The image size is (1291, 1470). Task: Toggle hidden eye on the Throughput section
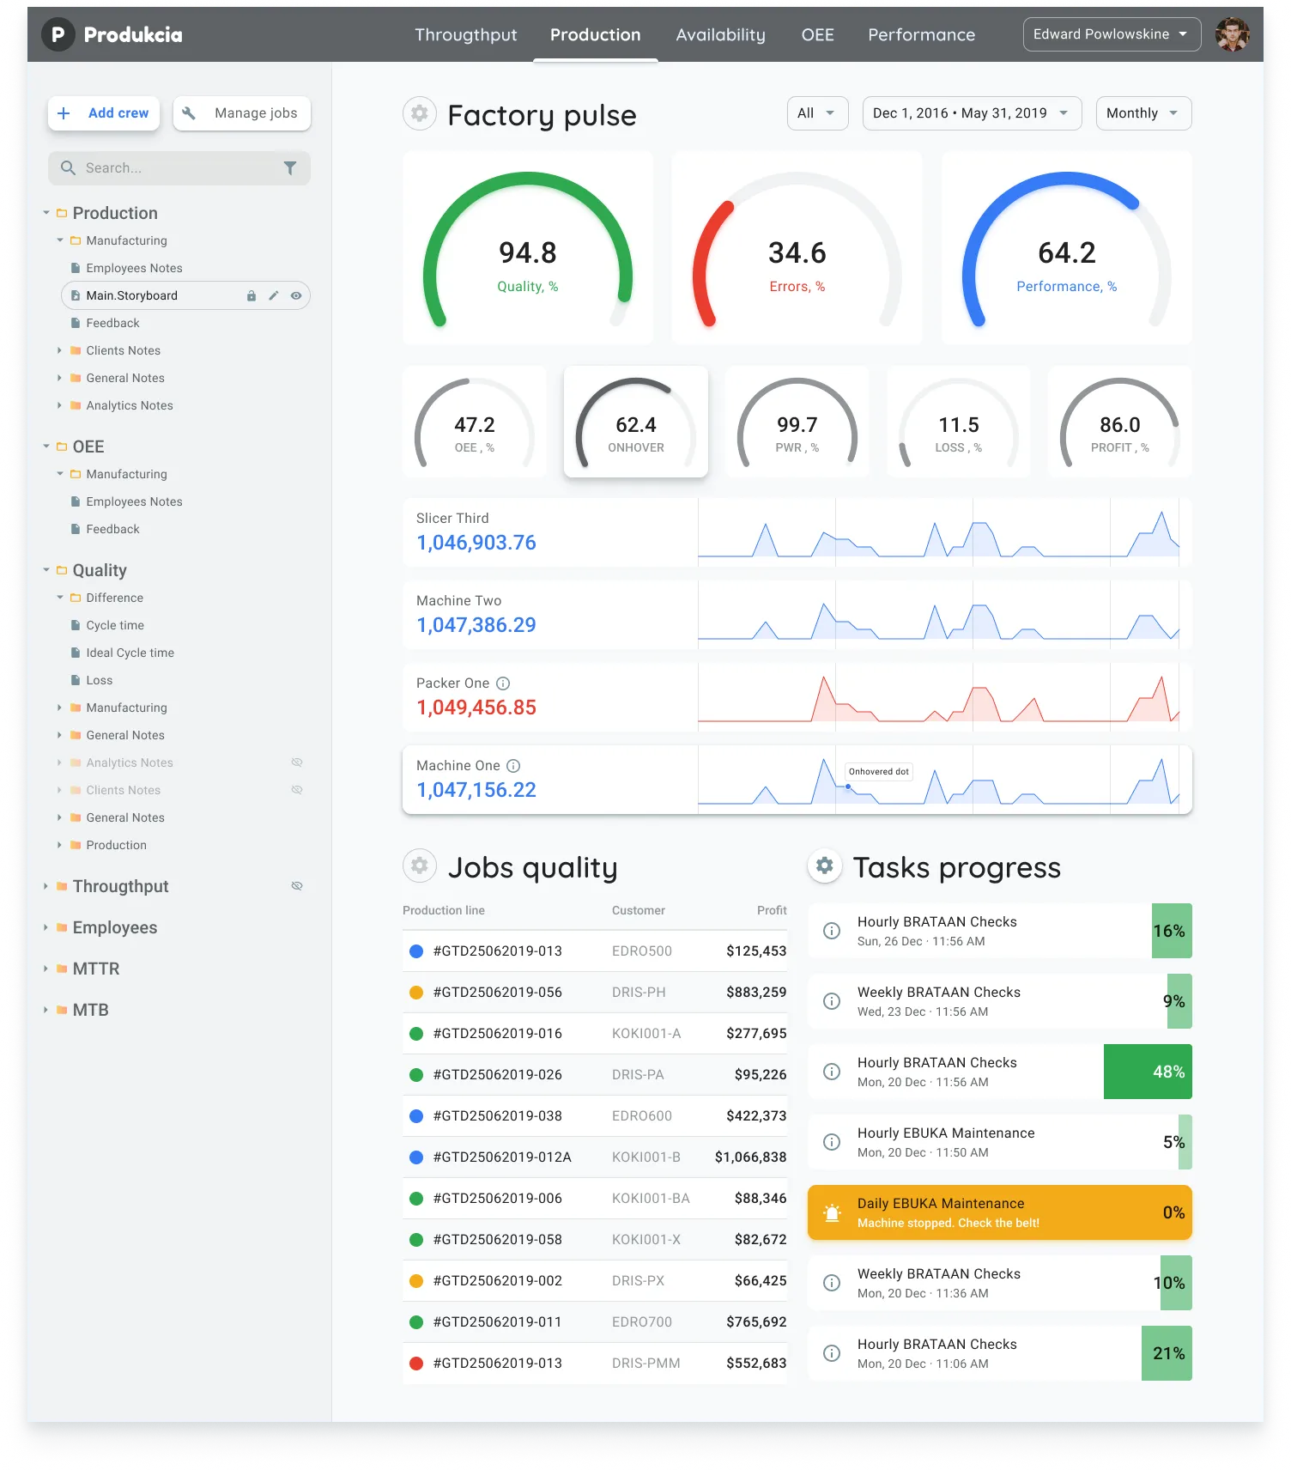click(297, 886)
